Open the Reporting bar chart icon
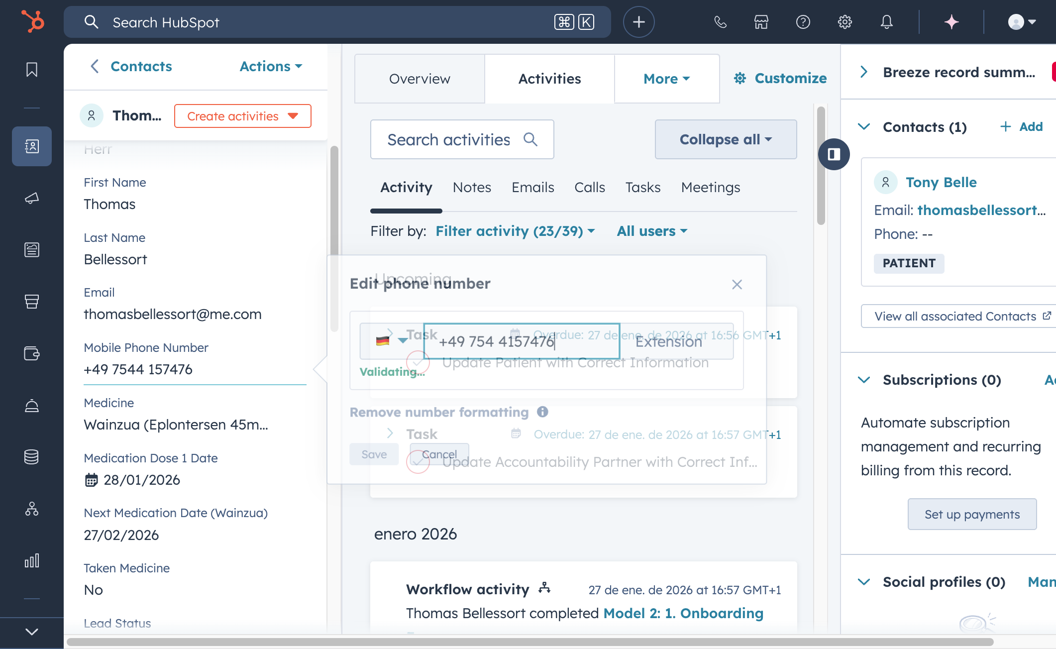The height and width of the screenshot is (649, 1056). 32,561
